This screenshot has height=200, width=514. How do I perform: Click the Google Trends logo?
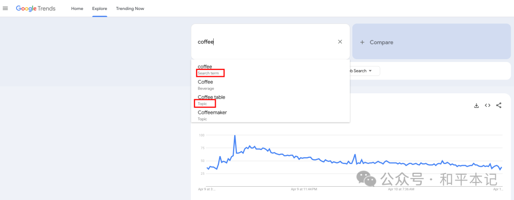pyautogui.click(x=36, y=9)
